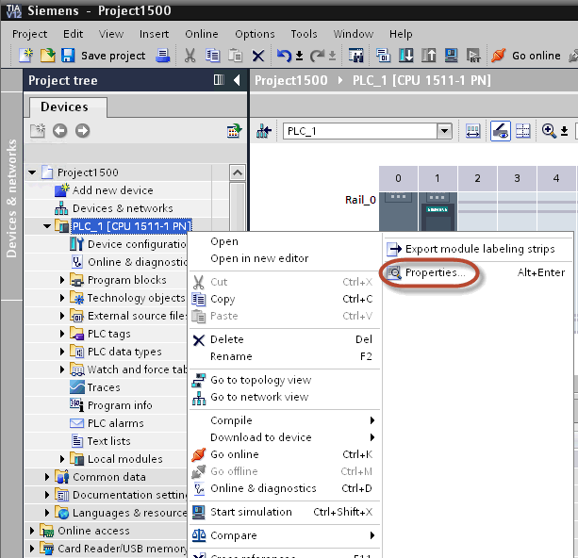The width and height of the screenshot is (578, 558).
Task: Toggle the highlighted show address icon
Action: coord(501,131)
